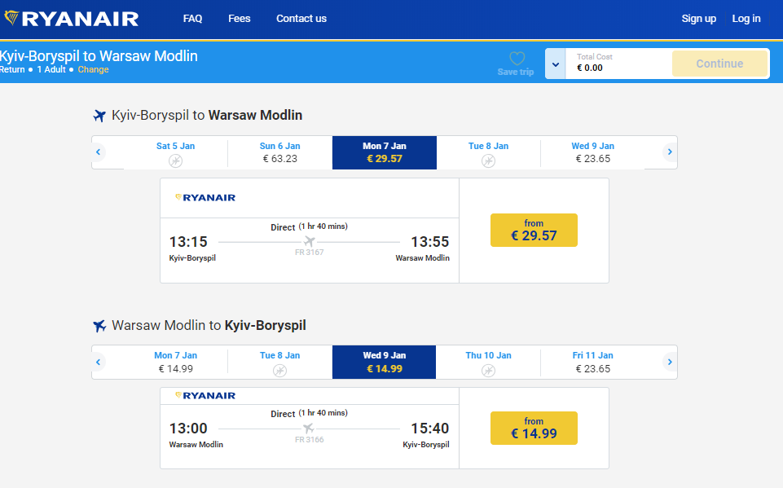Screen dimensions: 783x488
Task: Open the Contact us page
Action: pos(301,19)
